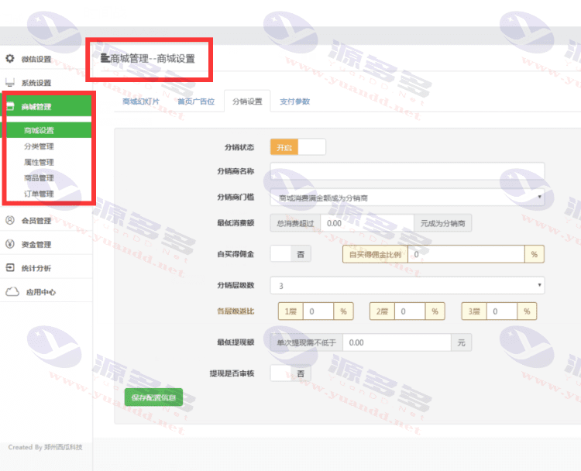This screenshot has height=471, width=581.
Task: Click the 会员管理 user icon
Action: tap(10, 220)
